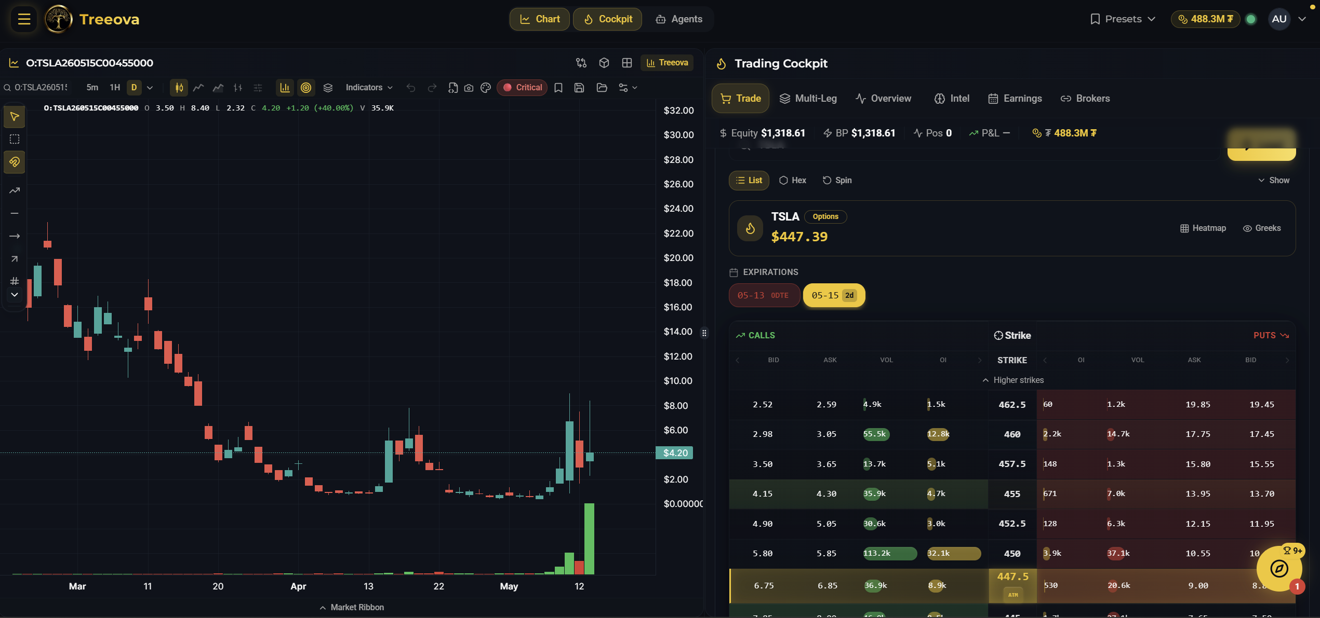Open chart settings sliders icon

258,88
